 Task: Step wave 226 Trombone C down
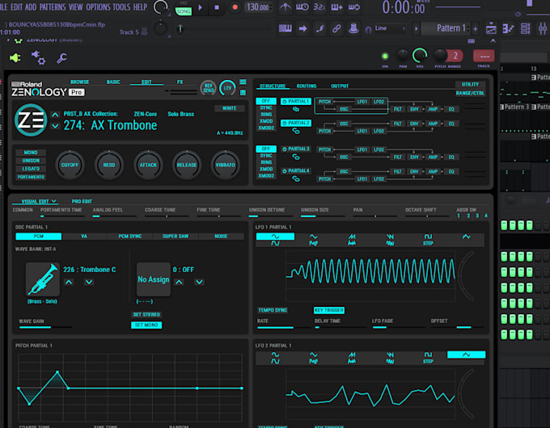[x=89, y=283]
